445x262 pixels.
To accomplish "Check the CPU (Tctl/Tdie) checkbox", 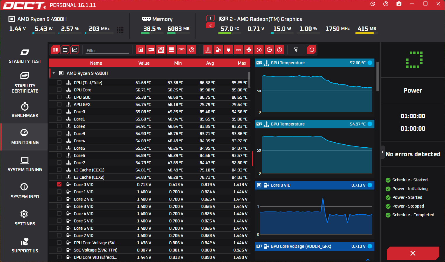I will [x=59, y=82].
